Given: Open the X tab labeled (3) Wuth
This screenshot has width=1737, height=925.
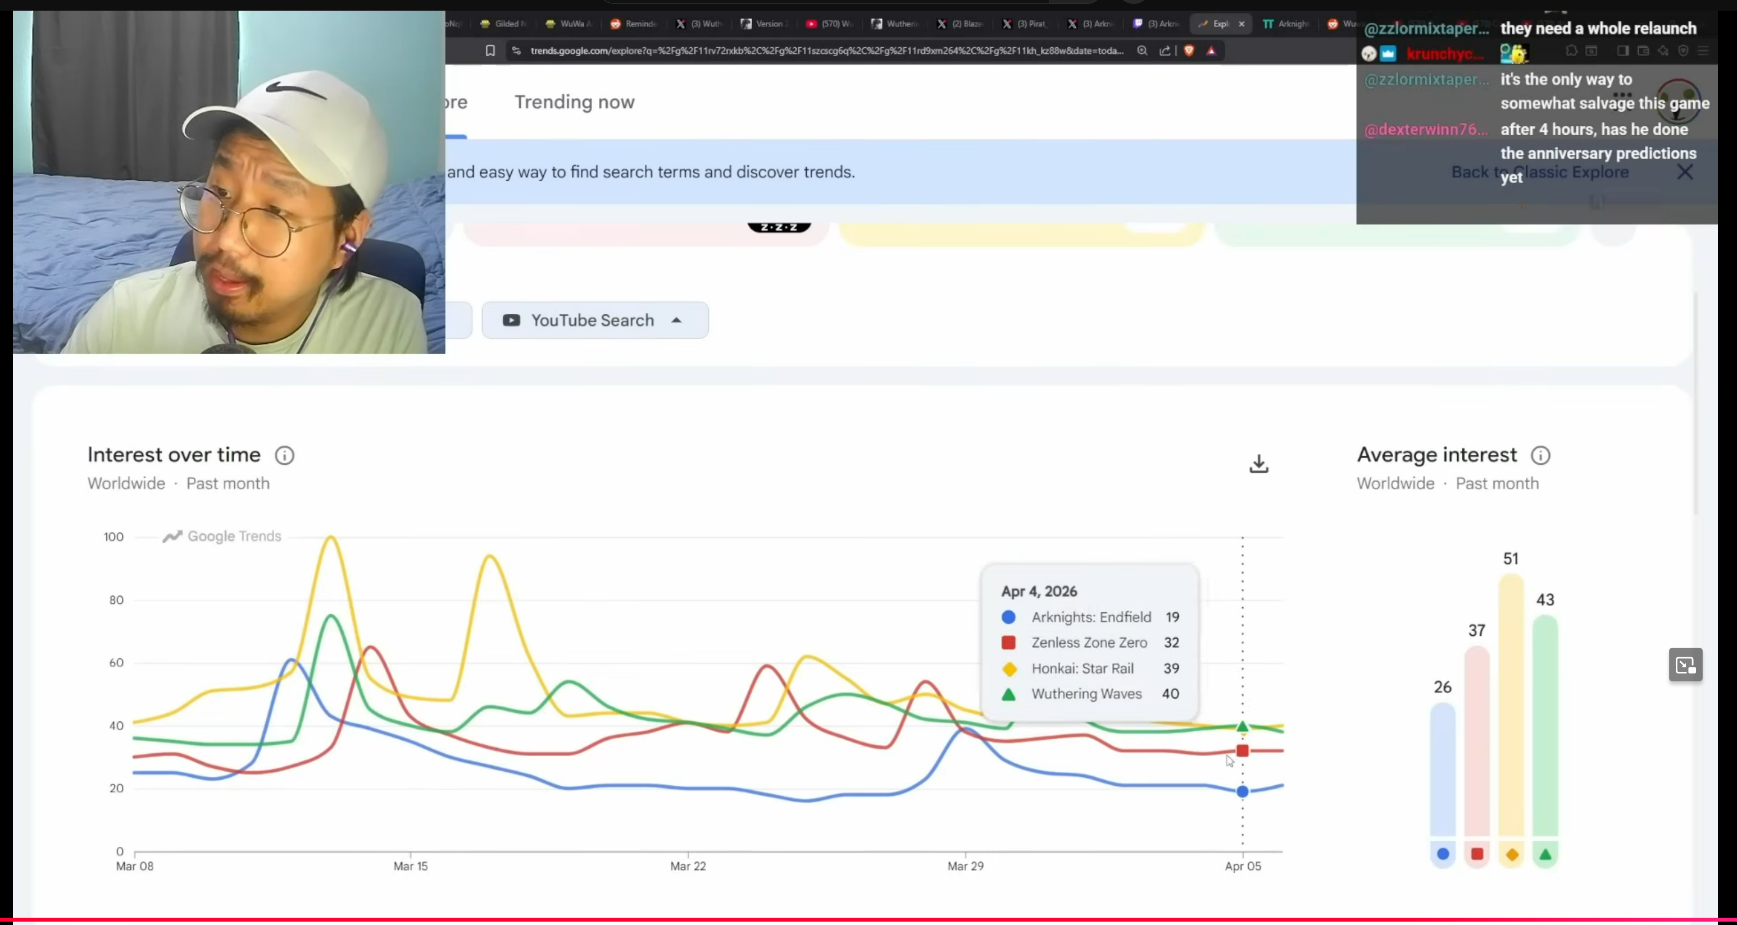Looking at the screenshot, I should 699,24.
